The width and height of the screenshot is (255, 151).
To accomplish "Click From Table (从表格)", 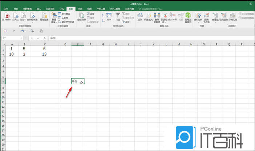I will point(63,18).
